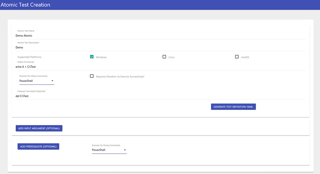Uncheck the Windows platform checkbox
The width and height of the screenshot is (320, 174).
click(92, 57)
